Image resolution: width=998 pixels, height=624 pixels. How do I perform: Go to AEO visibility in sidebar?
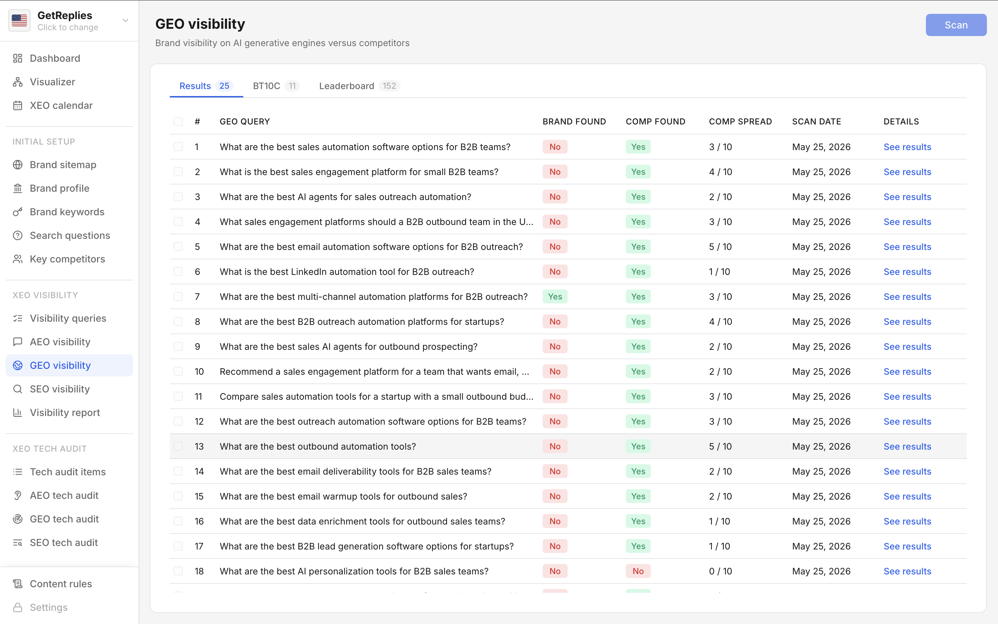pyautogui.click(x=69, y=342)
